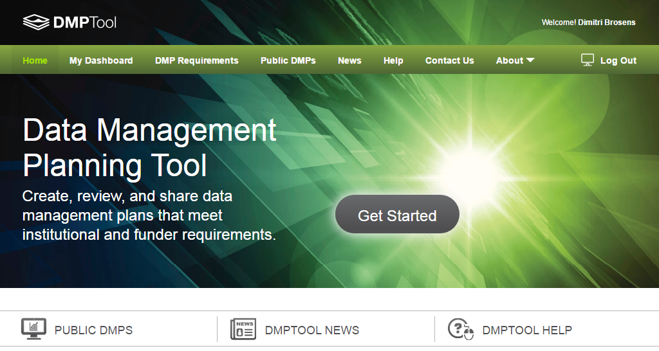Click the Welcome Dimitri Brosens user text
659x351 pixels.
click(588, 22)
